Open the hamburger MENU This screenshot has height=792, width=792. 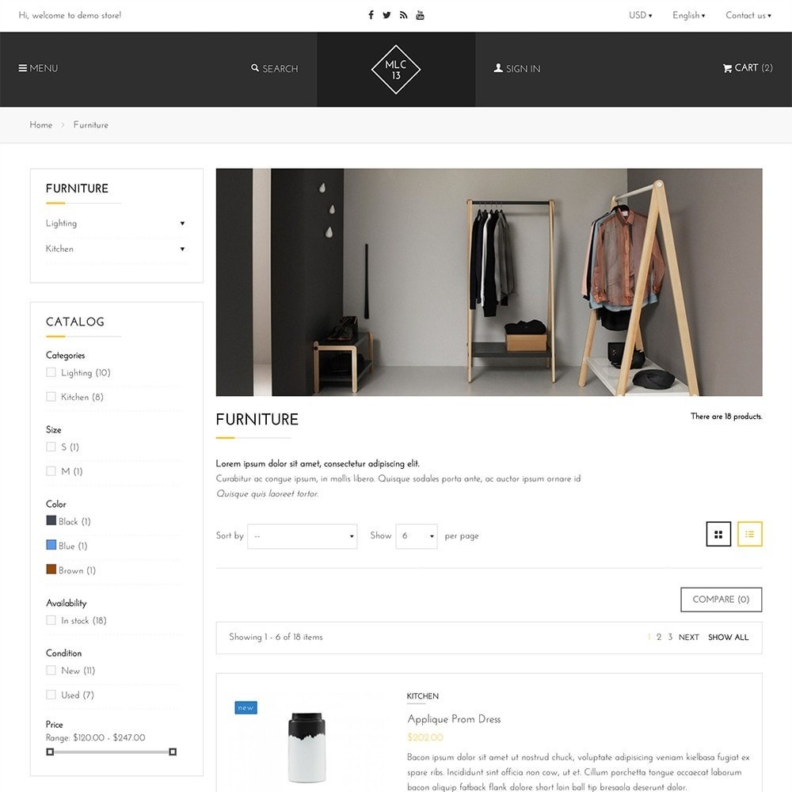point(38,68)
